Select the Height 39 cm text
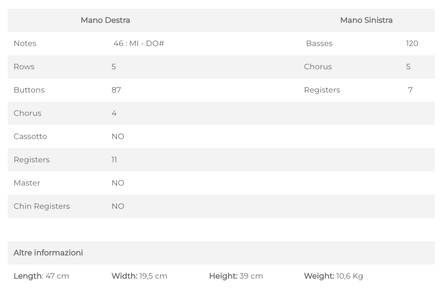This screenshot has width=447, height=297. point(236,276)
